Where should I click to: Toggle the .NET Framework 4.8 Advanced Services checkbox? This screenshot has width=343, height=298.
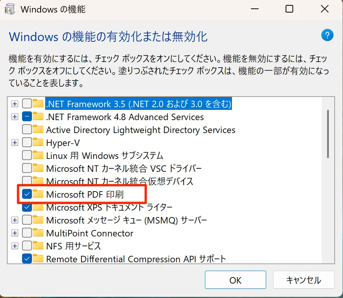(27, 117)
